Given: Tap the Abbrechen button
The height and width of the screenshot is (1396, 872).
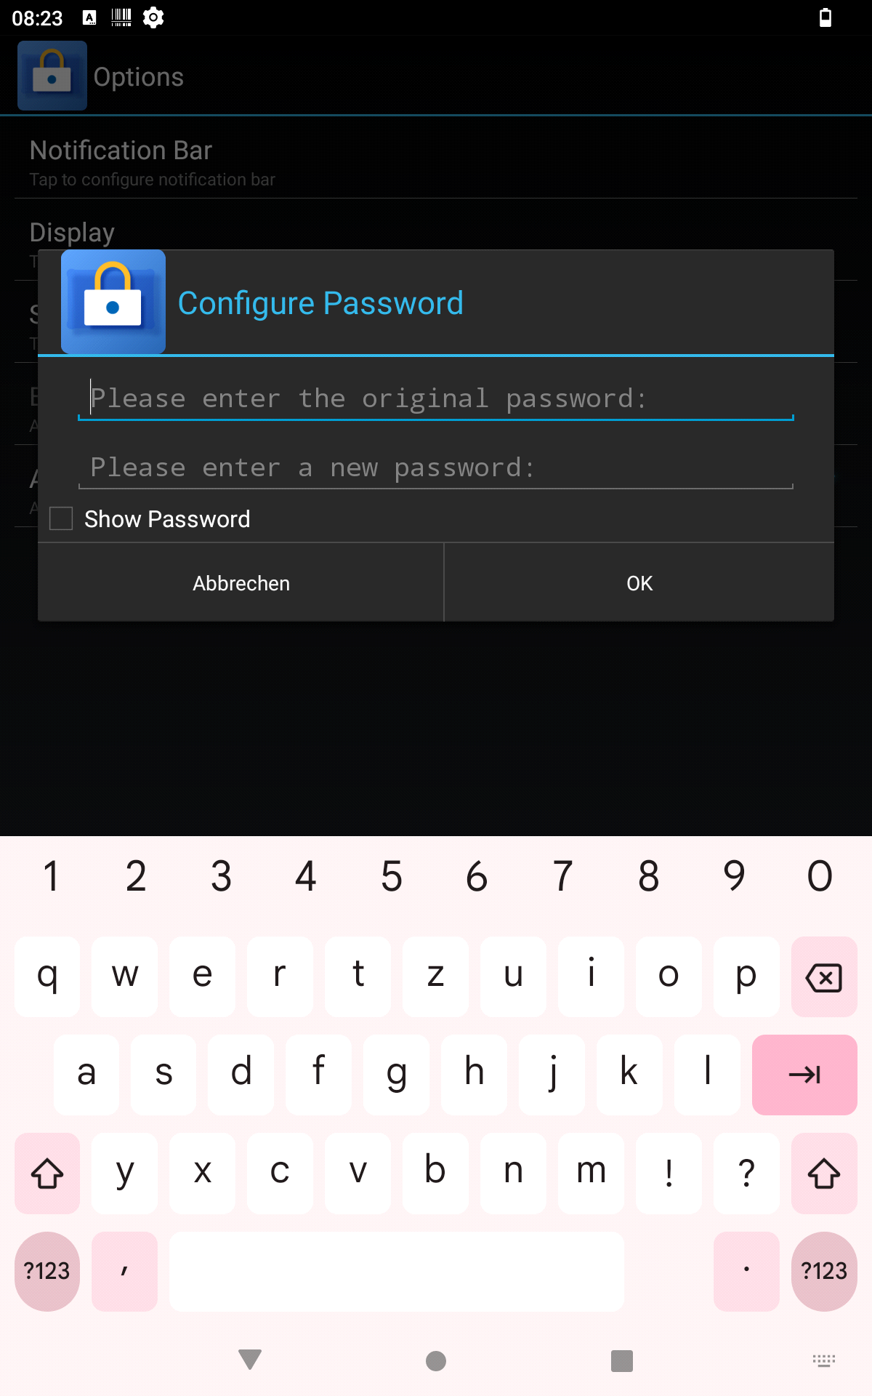Looking at the screenshot, I should [x=241, y=583].
